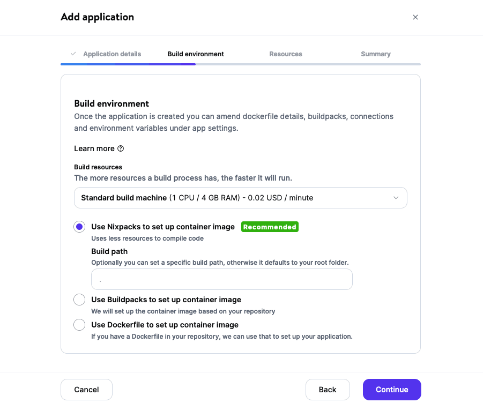Click the Add application dialog title

97,17
